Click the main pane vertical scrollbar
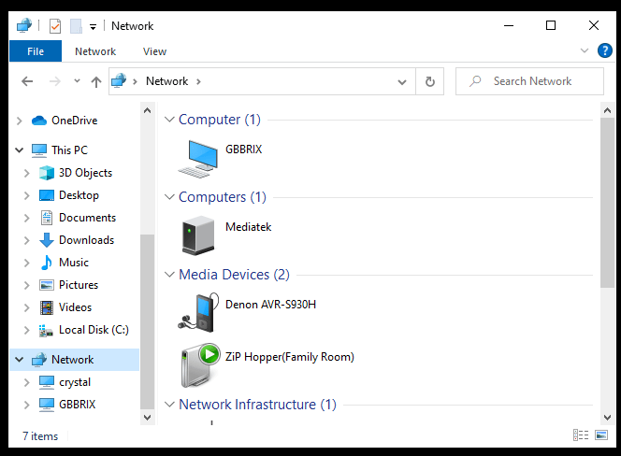This screenshot has width=621, height=456. tap(608, 187)
